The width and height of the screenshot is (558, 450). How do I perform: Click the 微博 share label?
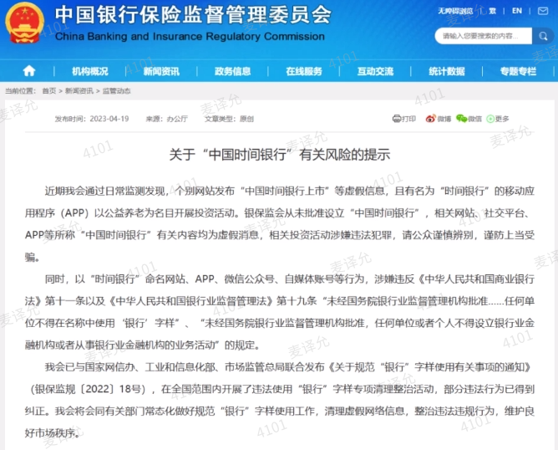click(x=444, y=119)
